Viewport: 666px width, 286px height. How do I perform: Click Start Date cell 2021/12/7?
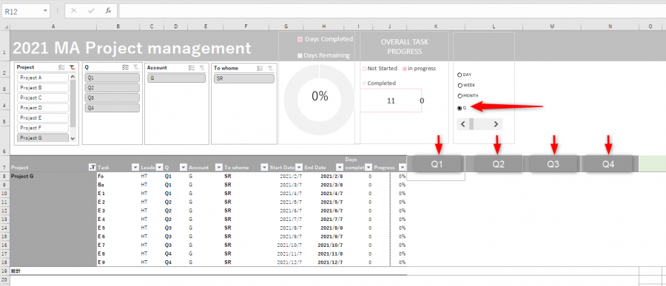pos(290,262)
